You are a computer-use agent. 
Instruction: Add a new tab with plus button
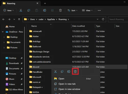click(45, 3)
